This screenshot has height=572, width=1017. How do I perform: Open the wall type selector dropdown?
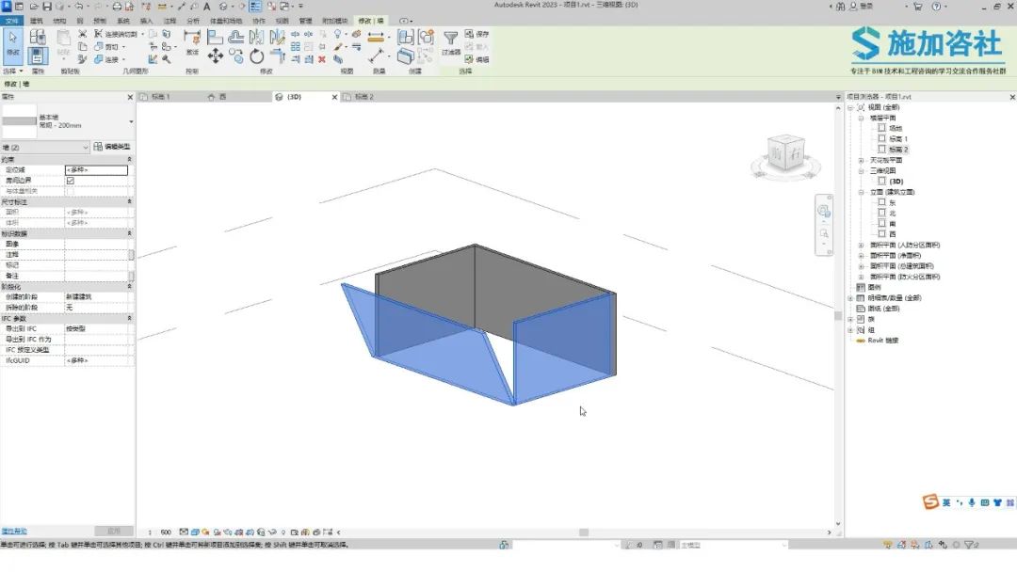(x=130, y=121)
